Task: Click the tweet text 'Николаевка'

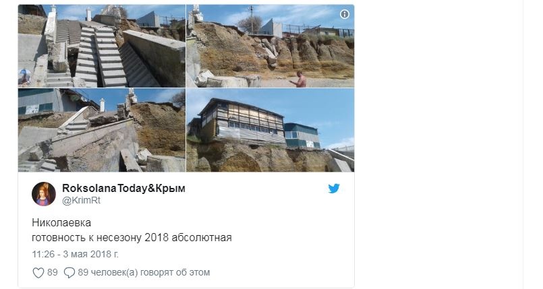Action: (61, 222)
